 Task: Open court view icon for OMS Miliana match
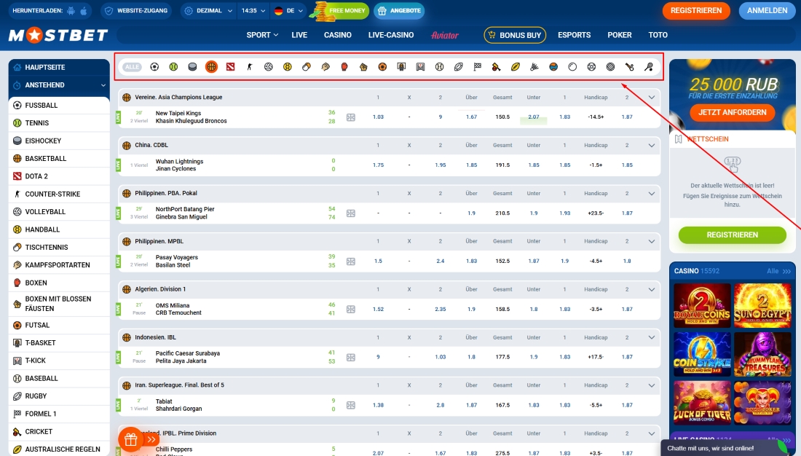click(x=351, y=310)
